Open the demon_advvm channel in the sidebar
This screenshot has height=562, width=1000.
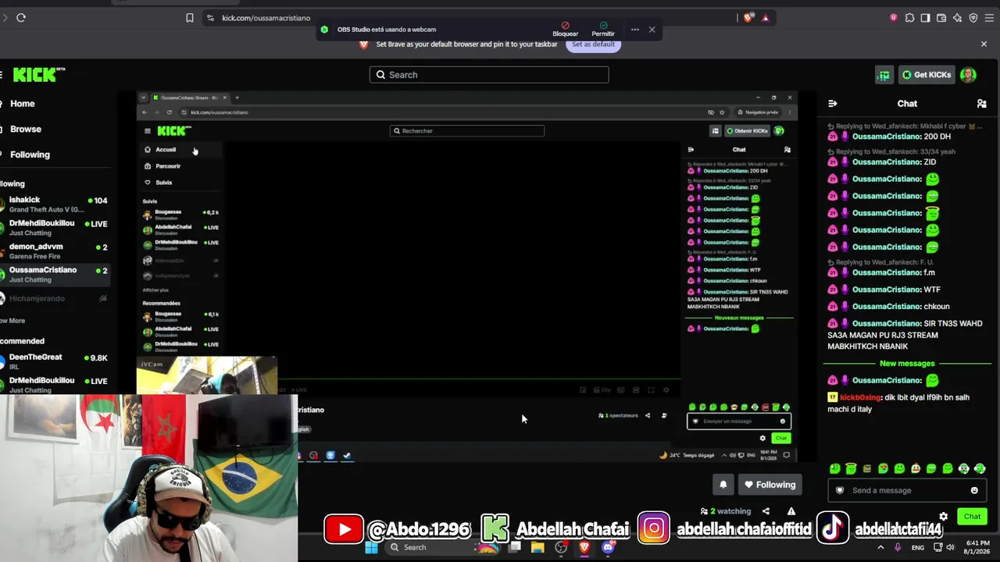tap(55, 251)
